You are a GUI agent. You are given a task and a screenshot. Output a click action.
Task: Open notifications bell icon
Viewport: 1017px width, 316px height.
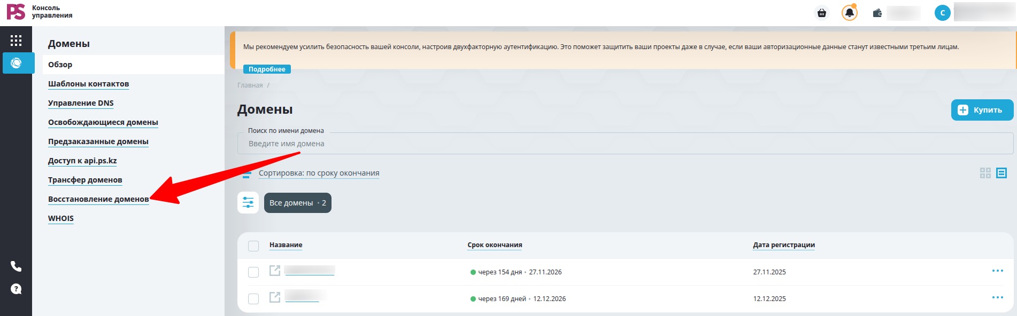click(849, 13)
